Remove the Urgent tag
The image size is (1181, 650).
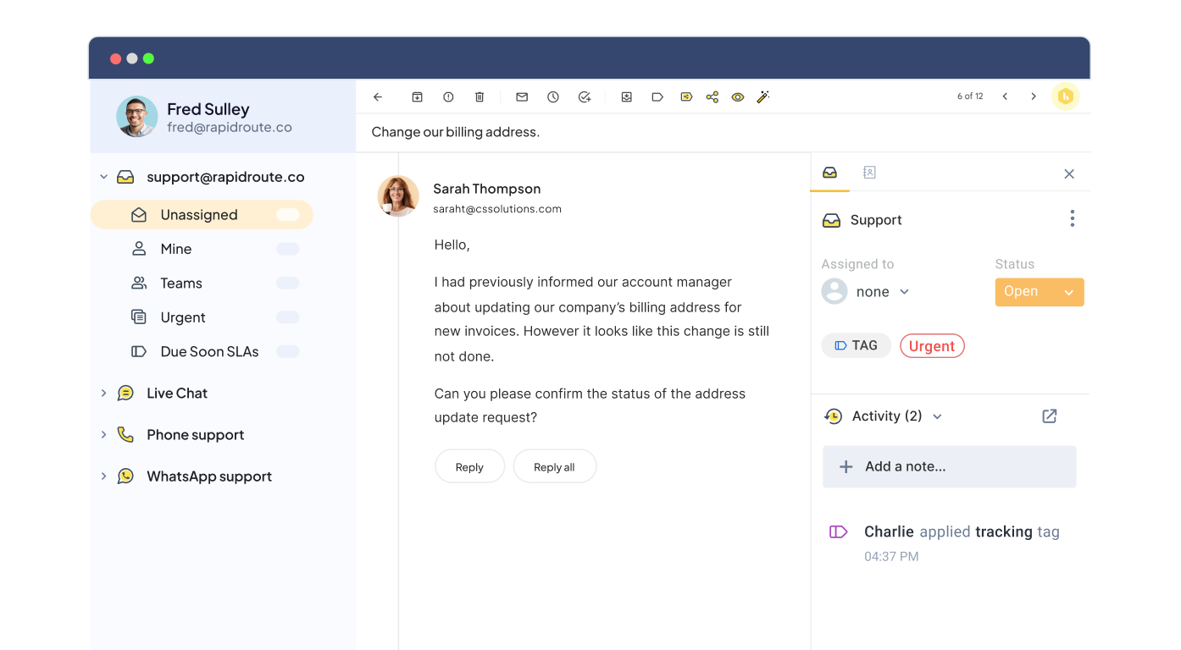click(932, 345)
